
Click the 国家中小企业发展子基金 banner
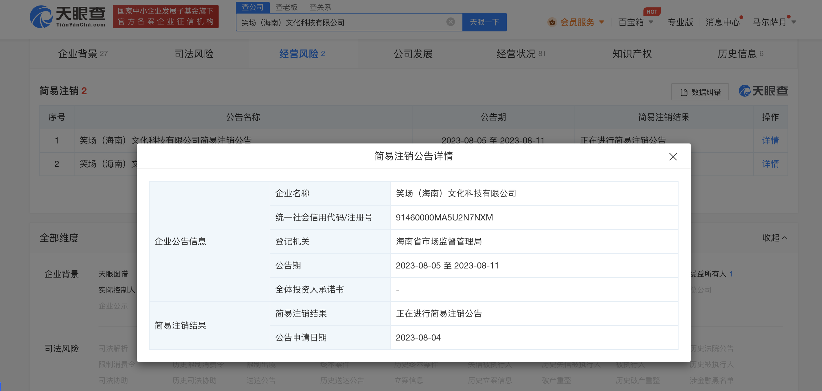click(165, 17)
